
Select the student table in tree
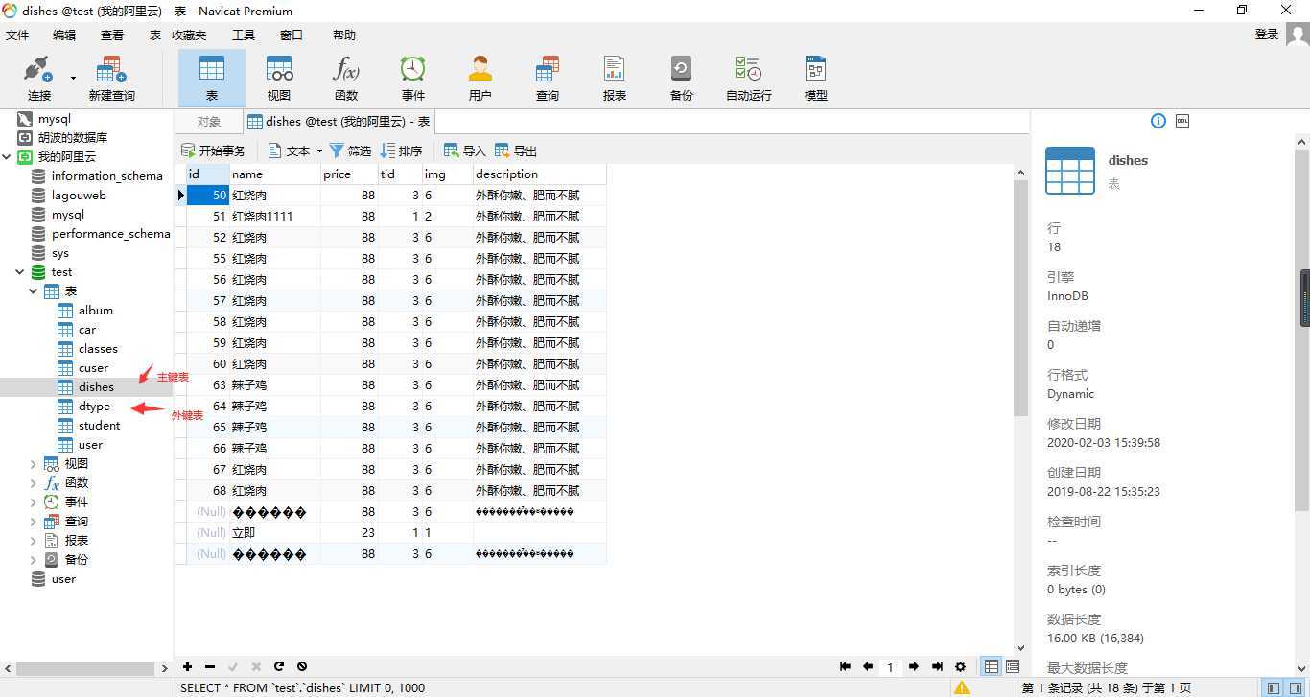[x=99, y=426]
